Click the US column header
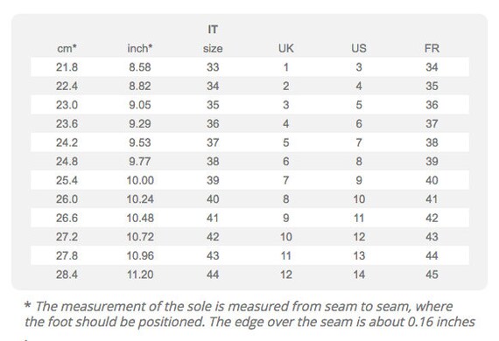499x341 pixels. point(359,49)
